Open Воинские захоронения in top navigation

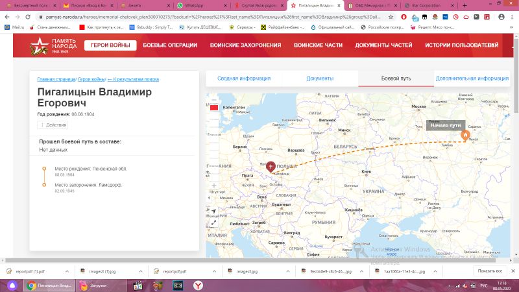pyautogui.click(x=245, y=45)
